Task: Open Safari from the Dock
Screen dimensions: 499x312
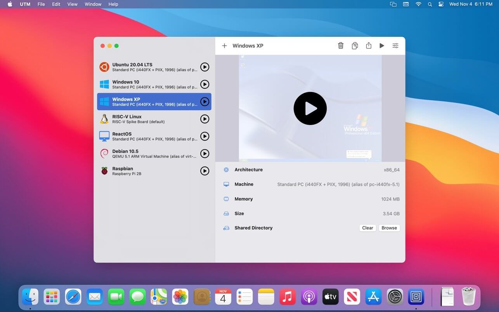Action: coord(73,297)
